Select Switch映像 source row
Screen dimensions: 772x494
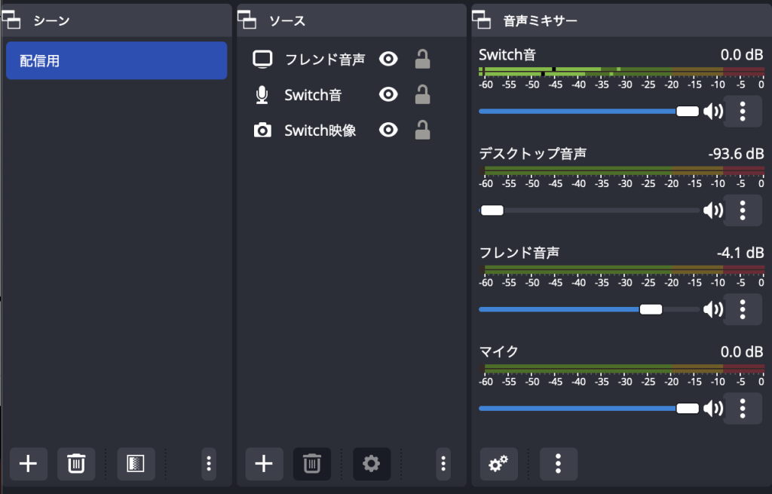[x=351, y=130]
